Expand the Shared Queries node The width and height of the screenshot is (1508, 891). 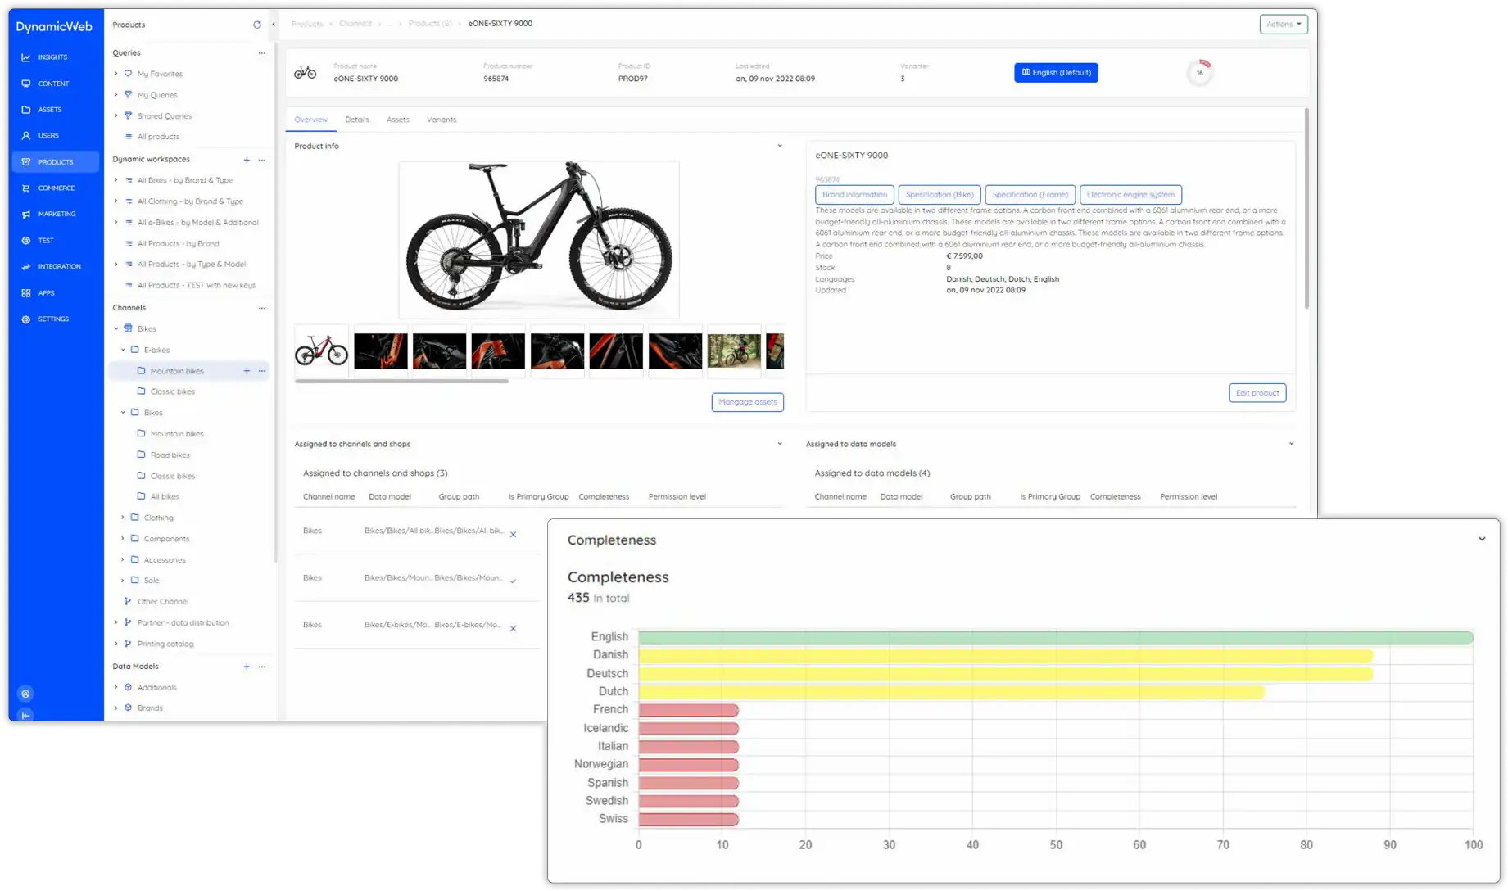pyautogui.click(x=116, y=116)
